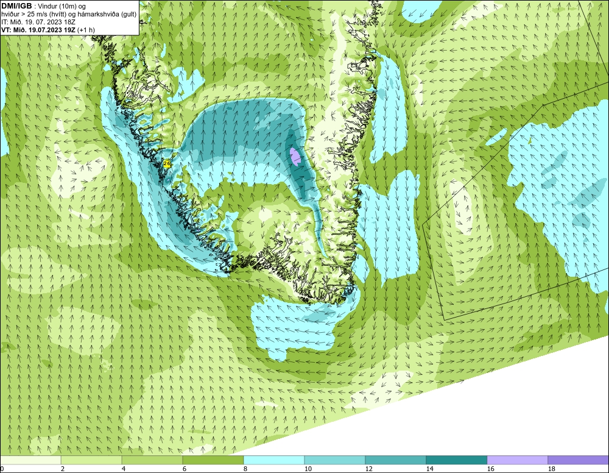Select the 2–4 m/s legend color
This screenshot has height=473, width=609.
point(91,460)
